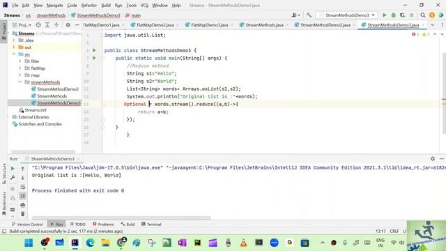
Task: Expand the filter package
Action: click(20, 61)
